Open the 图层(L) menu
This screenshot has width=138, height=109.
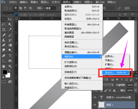[45, 2]
